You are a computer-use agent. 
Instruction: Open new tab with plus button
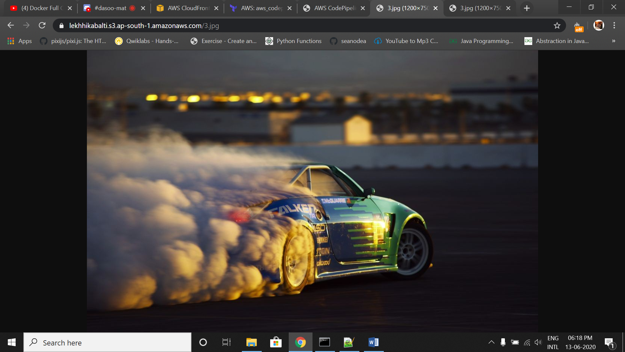pyautogui.click(x=527, y=8)
